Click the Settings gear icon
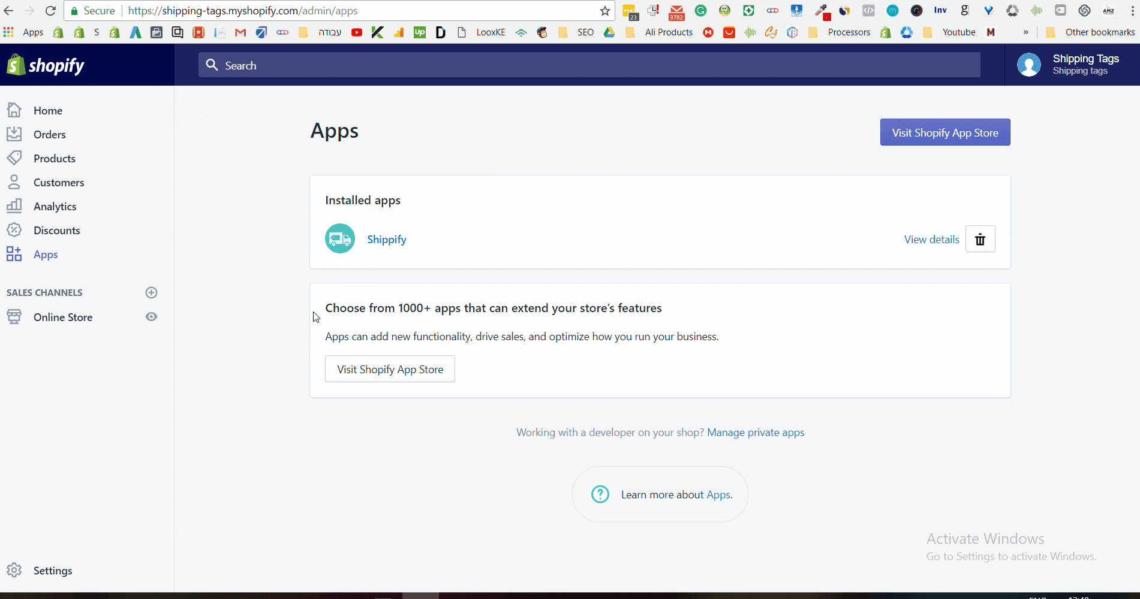The image size is (1140, 599). 14,570
